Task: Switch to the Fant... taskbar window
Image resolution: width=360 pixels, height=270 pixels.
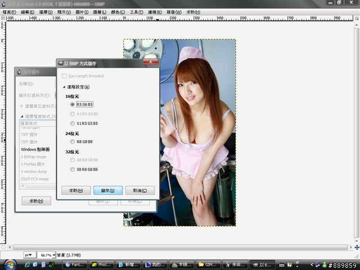Action: coord(75,265)
